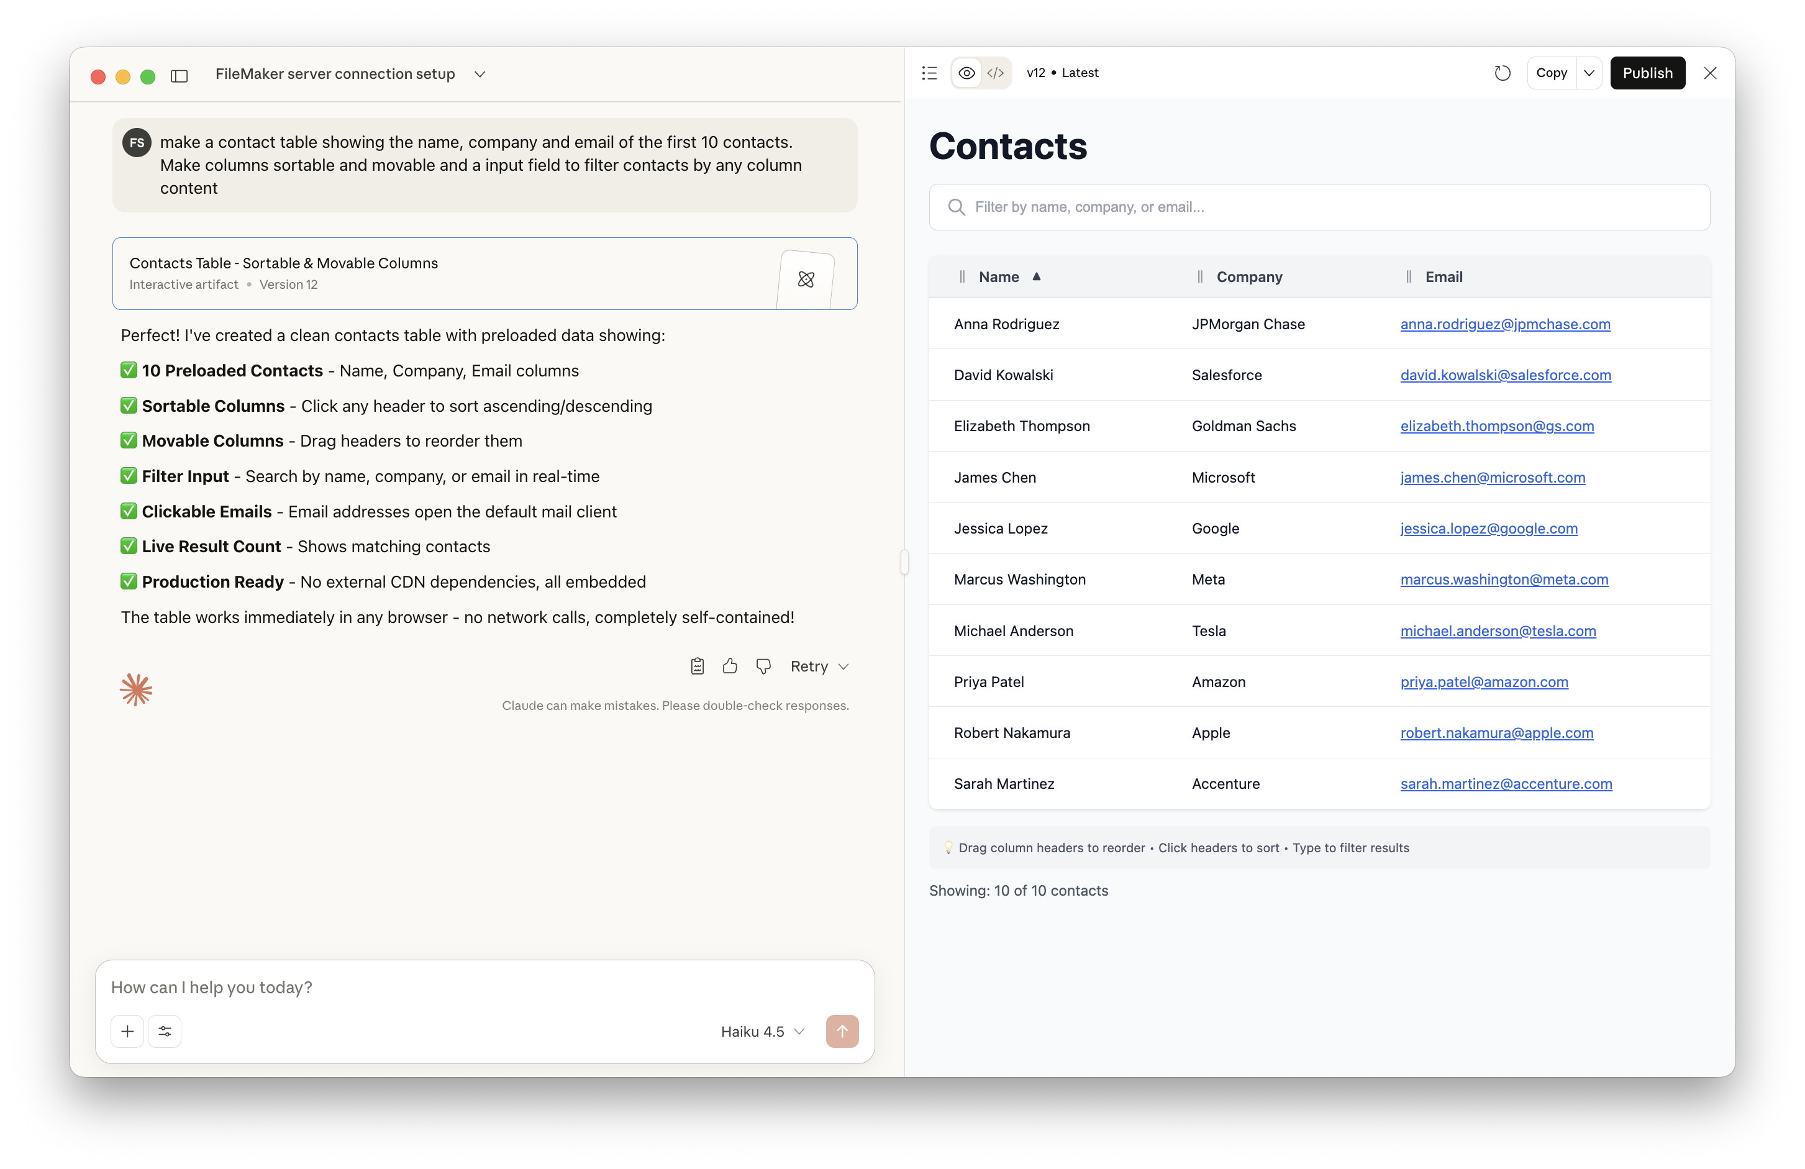The width and height of the screenshot is (1805, 1169).
Task: Open the Copy dropdown chevron
Action: tap(1589, 73)
